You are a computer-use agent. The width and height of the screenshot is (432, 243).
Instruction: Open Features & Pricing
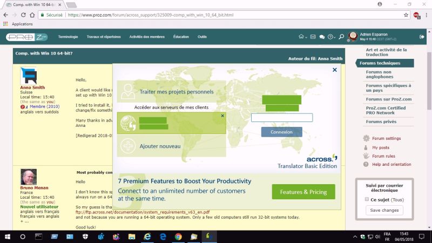[303, 192]
